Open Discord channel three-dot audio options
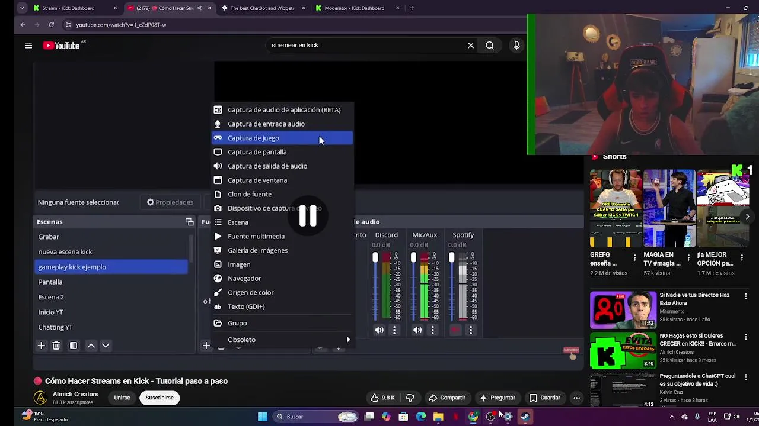759x426 pixels. 394,330
